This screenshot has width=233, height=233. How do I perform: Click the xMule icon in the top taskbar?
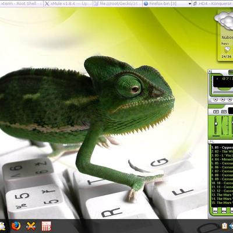pyautogui.click(x=47, y=3)
